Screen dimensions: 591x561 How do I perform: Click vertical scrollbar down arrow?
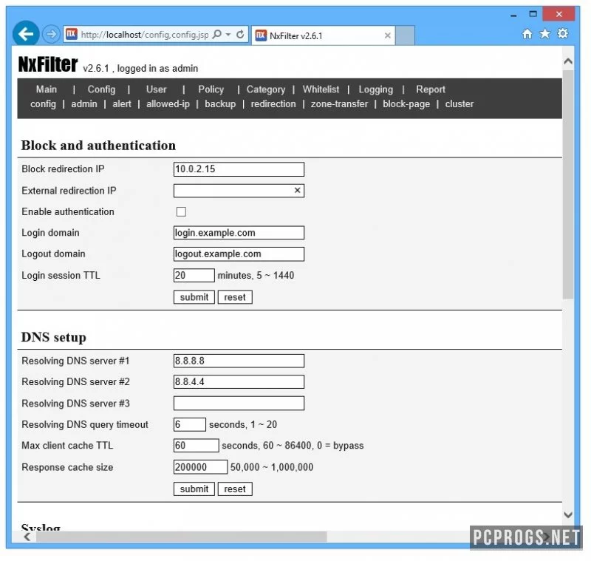pyautogui.click(x=568, y=515)
